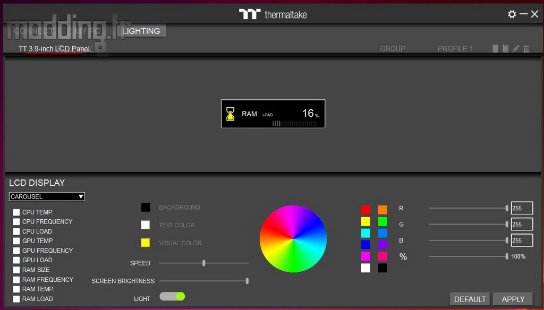Click the second clipboard icon before the pencil
Viewport: 544px width, 310px height.
click(506, 48)
